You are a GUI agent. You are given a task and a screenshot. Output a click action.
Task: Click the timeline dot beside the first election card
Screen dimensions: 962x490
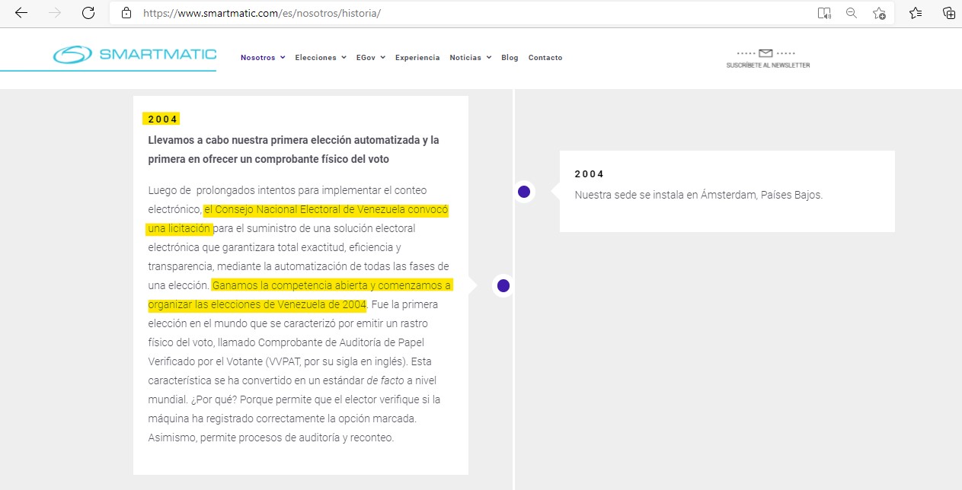503,286
